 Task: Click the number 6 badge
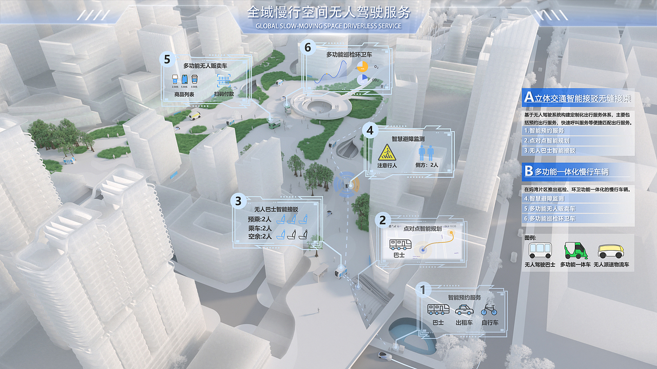307,48
